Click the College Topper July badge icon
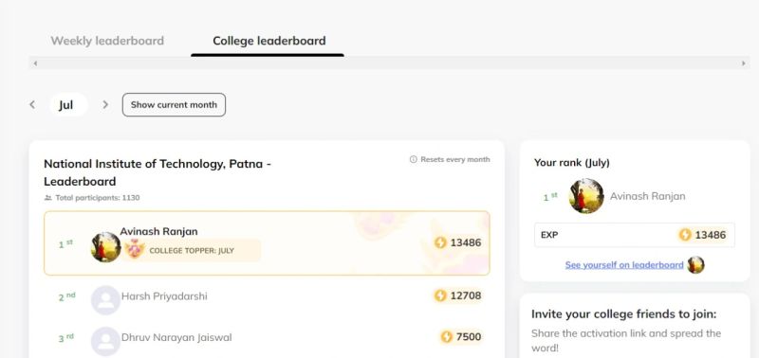 point(135,250)
